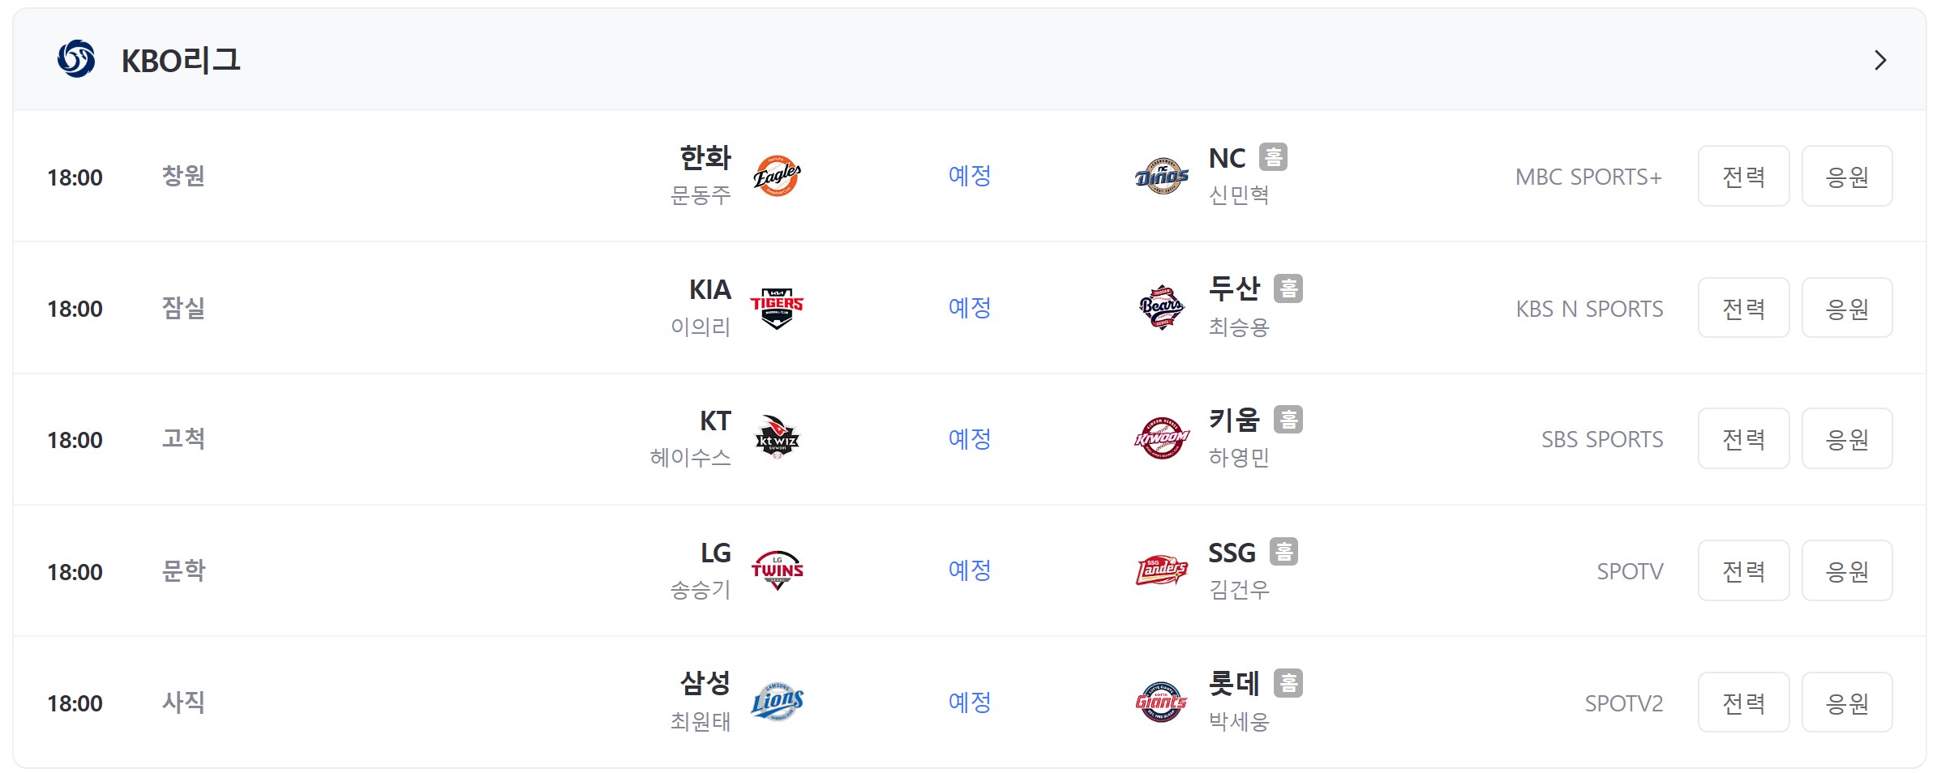Select the KIA Tigers team logo
The width and height of the screenshot is (1937, 773).
(x=777, y=308)
